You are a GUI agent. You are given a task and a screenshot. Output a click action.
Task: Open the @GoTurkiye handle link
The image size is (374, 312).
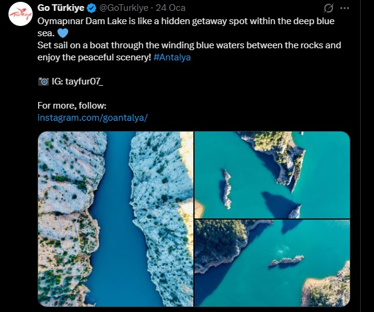pyautogui.click(x=124, y=8)
